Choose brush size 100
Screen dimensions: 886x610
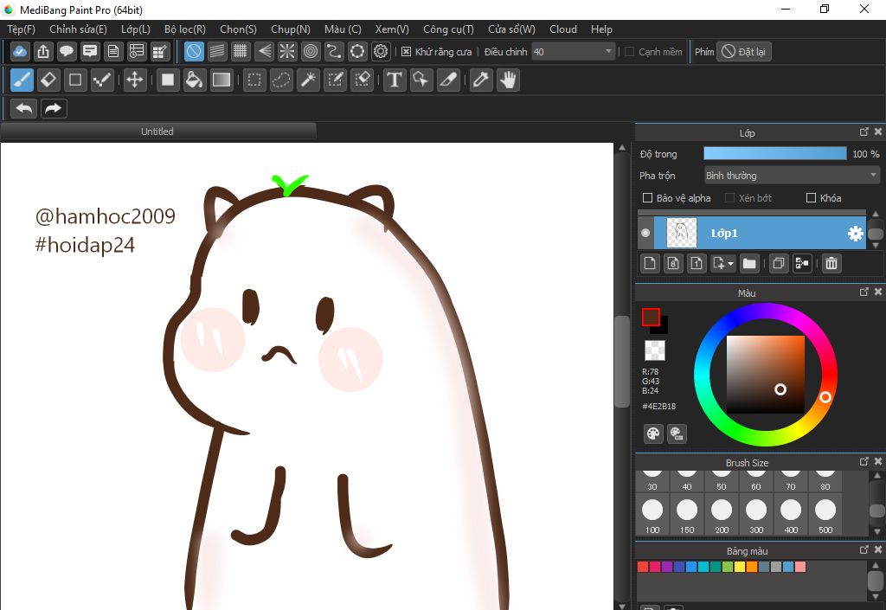[x=652, y=515]
